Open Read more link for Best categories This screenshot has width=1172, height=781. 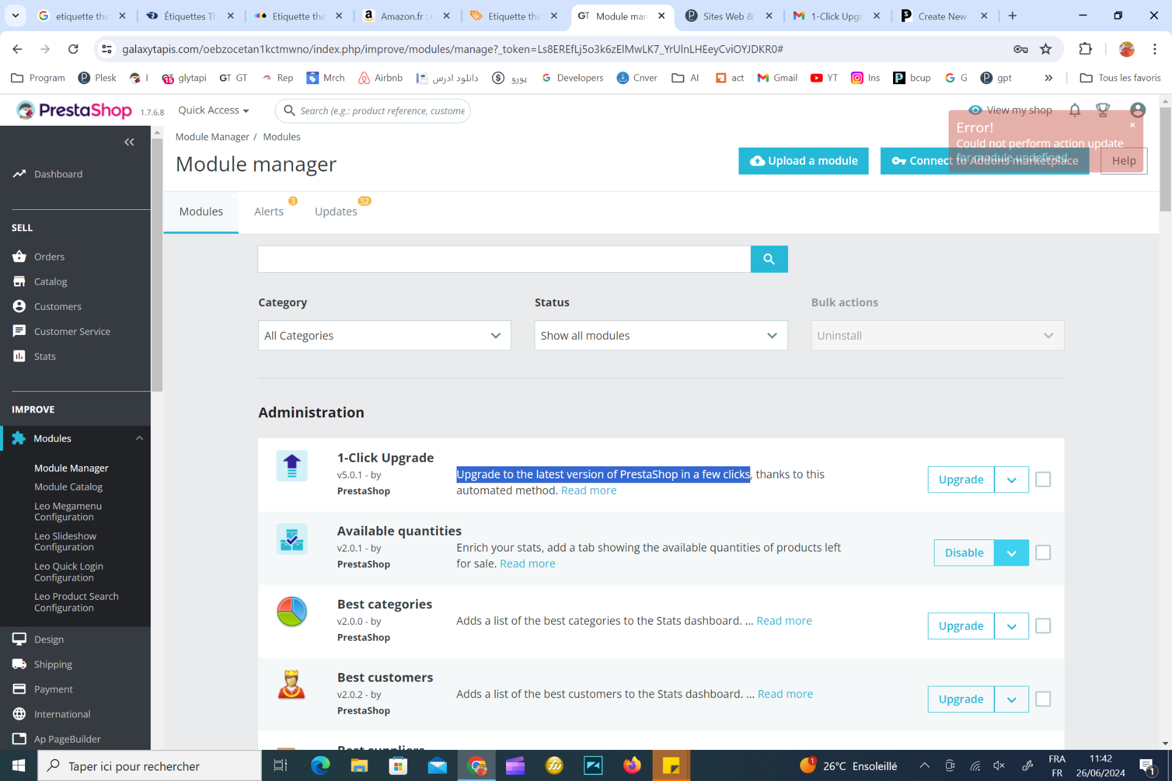tap(784, 621)
